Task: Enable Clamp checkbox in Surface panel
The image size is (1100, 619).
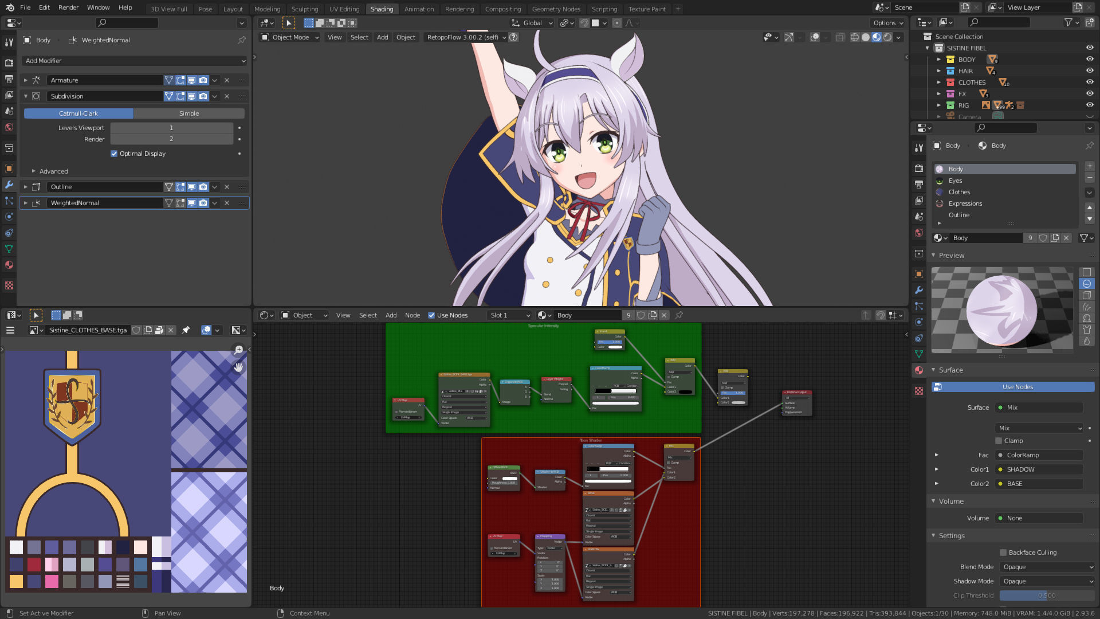Action: click(999, 441)
